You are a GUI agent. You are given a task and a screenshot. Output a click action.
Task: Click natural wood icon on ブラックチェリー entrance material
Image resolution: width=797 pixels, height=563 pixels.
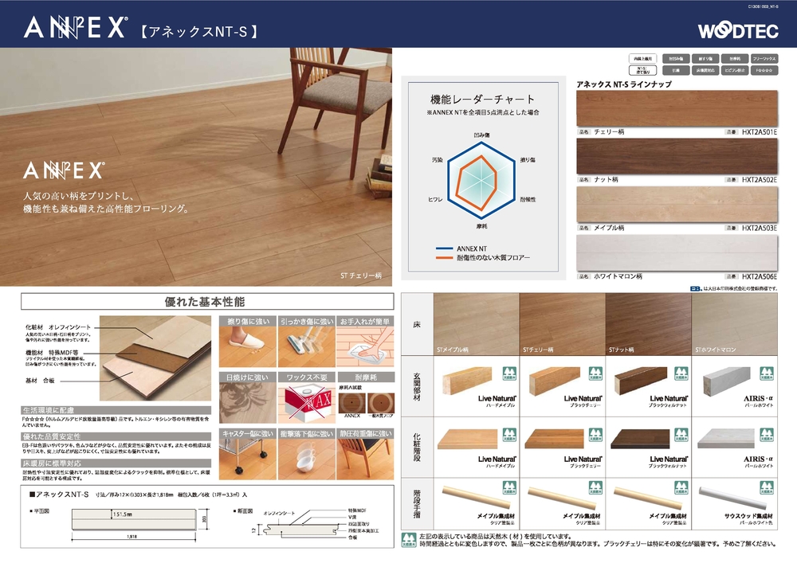point(595,374)
